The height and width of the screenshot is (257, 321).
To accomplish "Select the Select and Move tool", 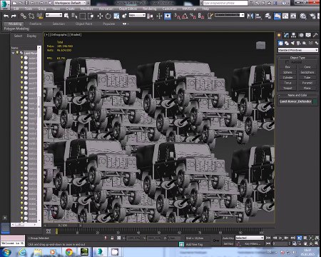I will [x=100, y=16].
